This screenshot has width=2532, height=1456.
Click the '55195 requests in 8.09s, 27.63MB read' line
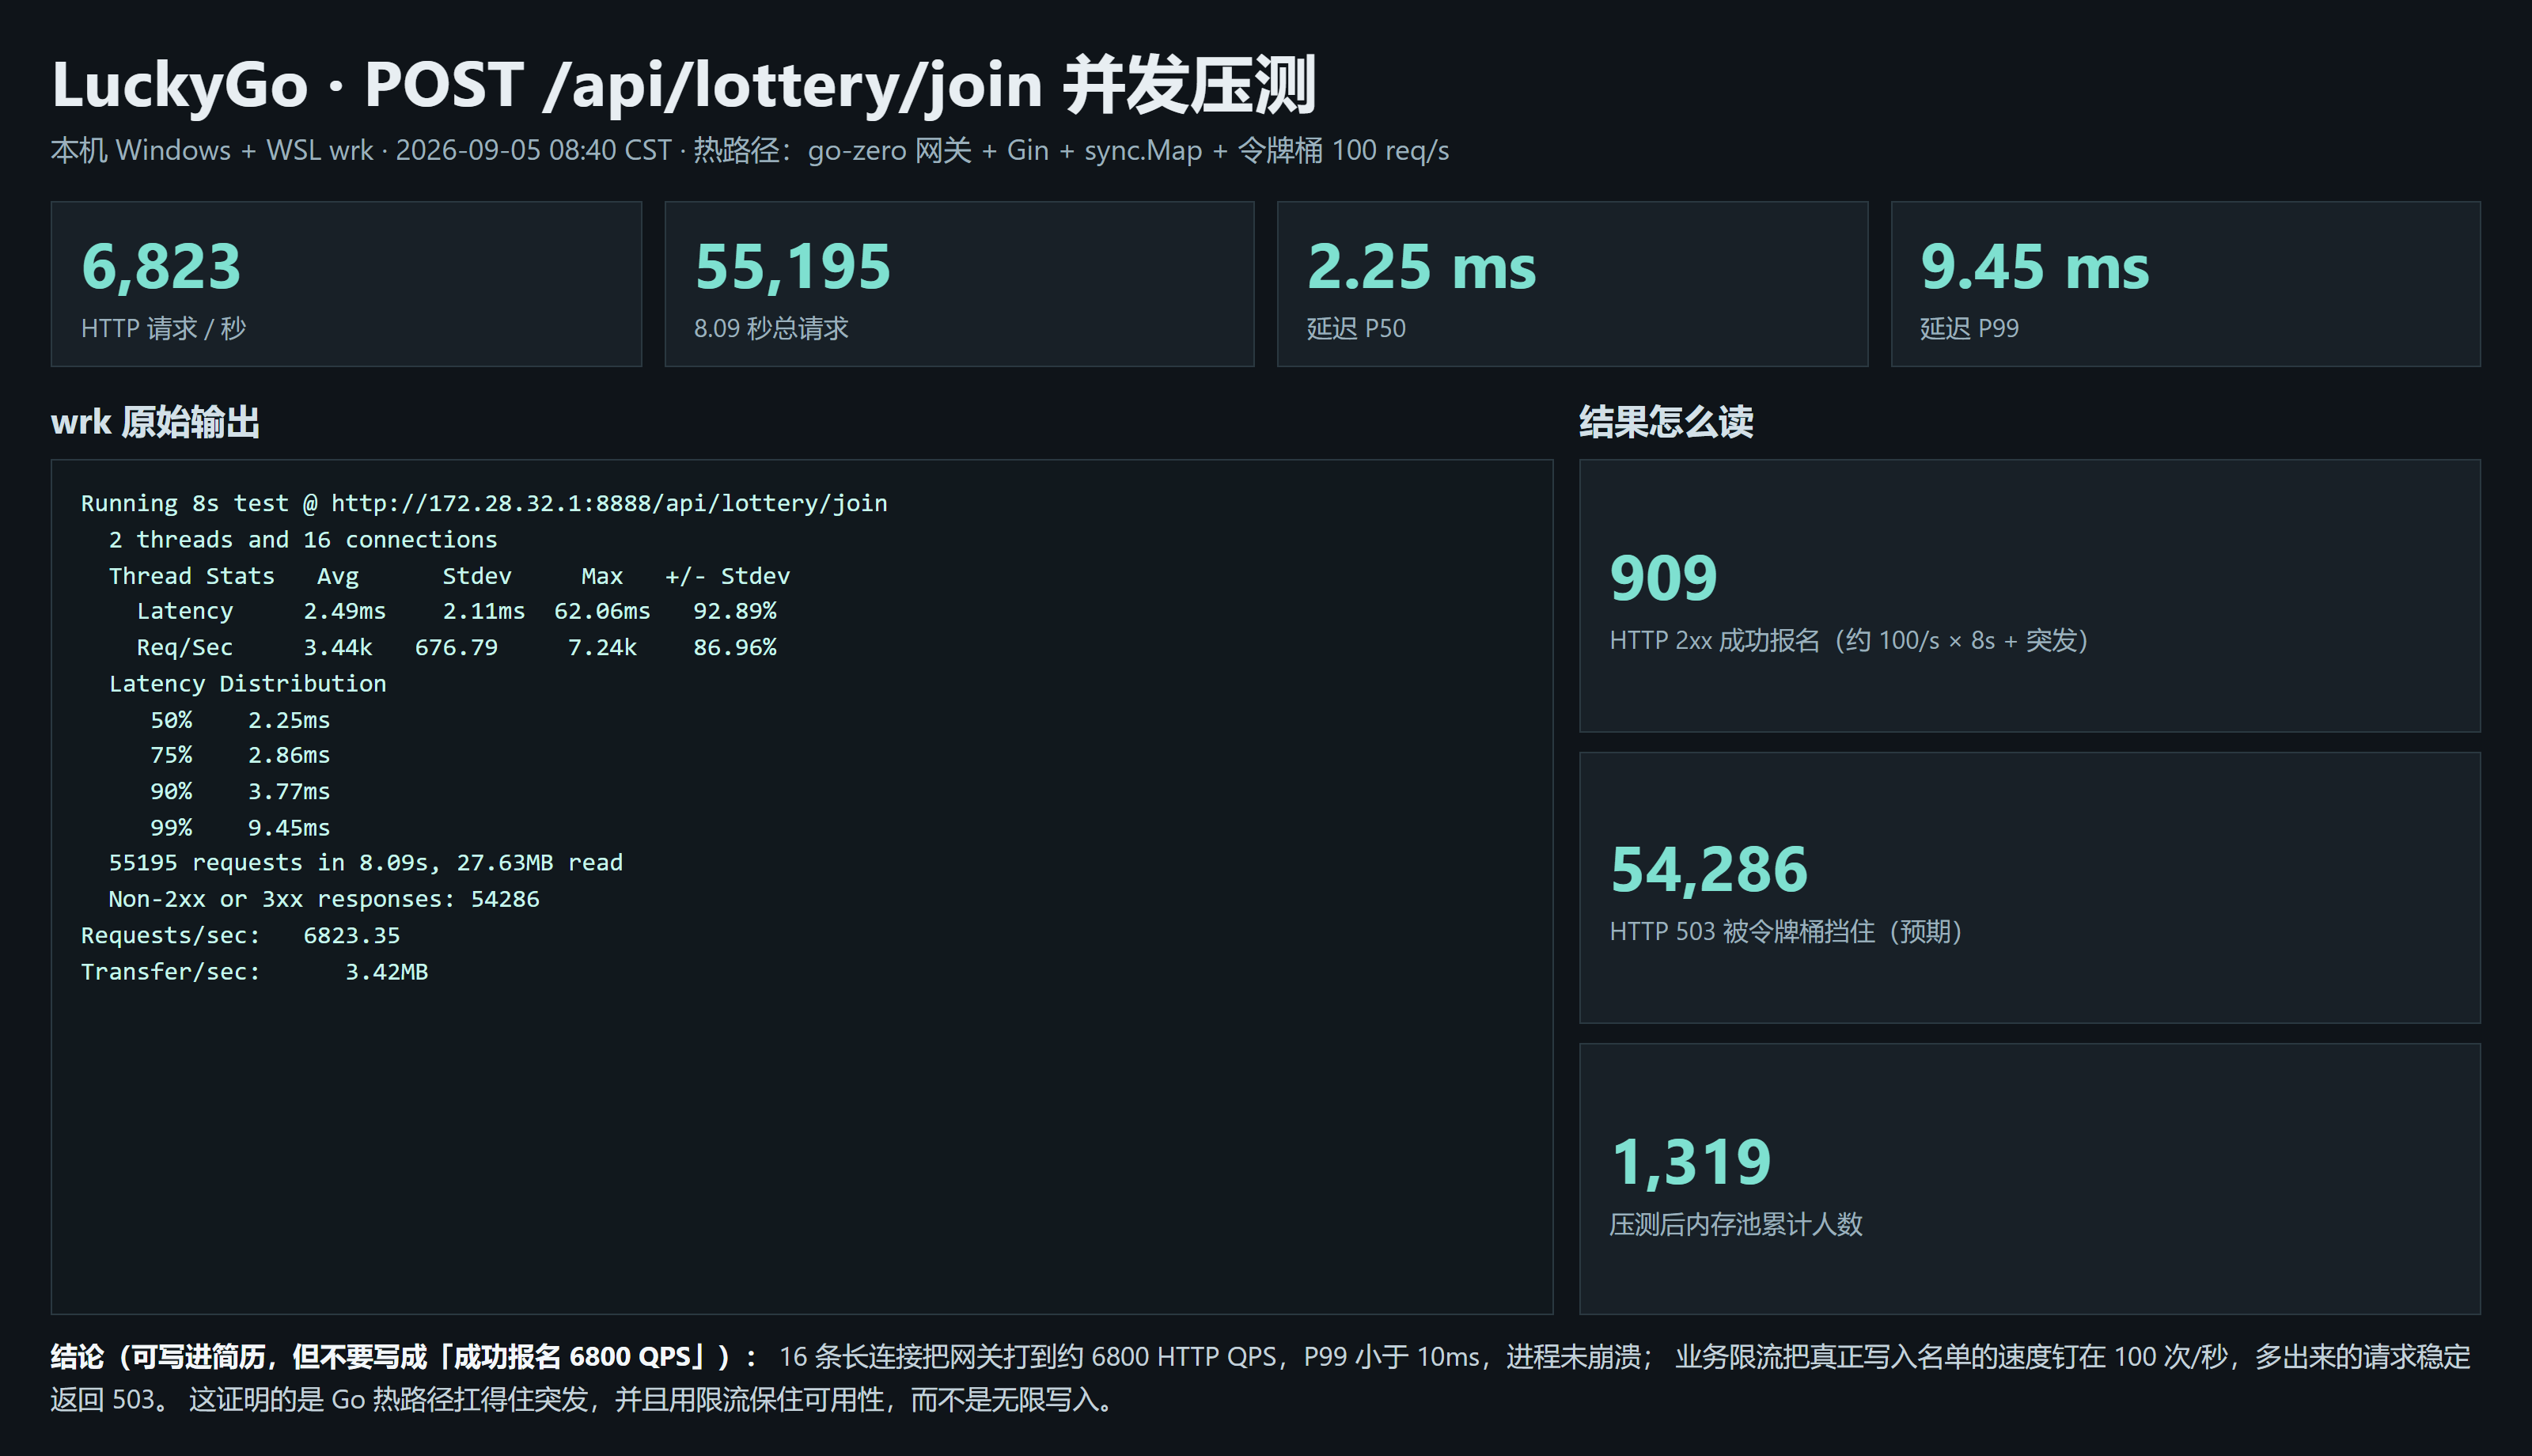(x=366, y=863)
